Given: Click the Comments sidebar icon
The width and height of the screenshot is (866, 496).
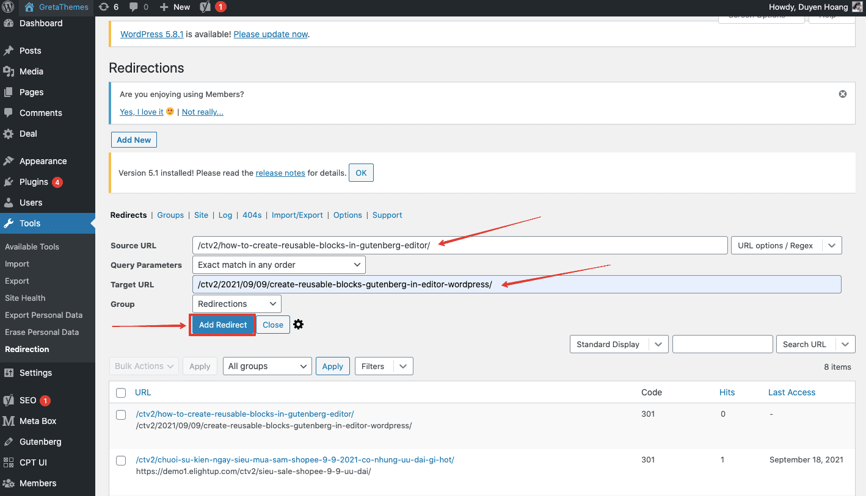Looking at the screenshot, I should coord(9,113).
